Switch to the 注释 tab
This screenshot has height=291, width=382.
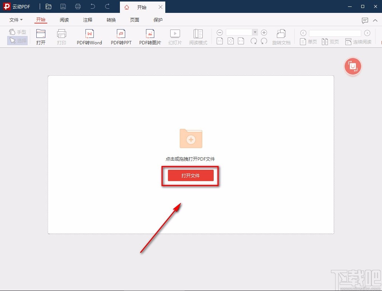click(88, 20)
